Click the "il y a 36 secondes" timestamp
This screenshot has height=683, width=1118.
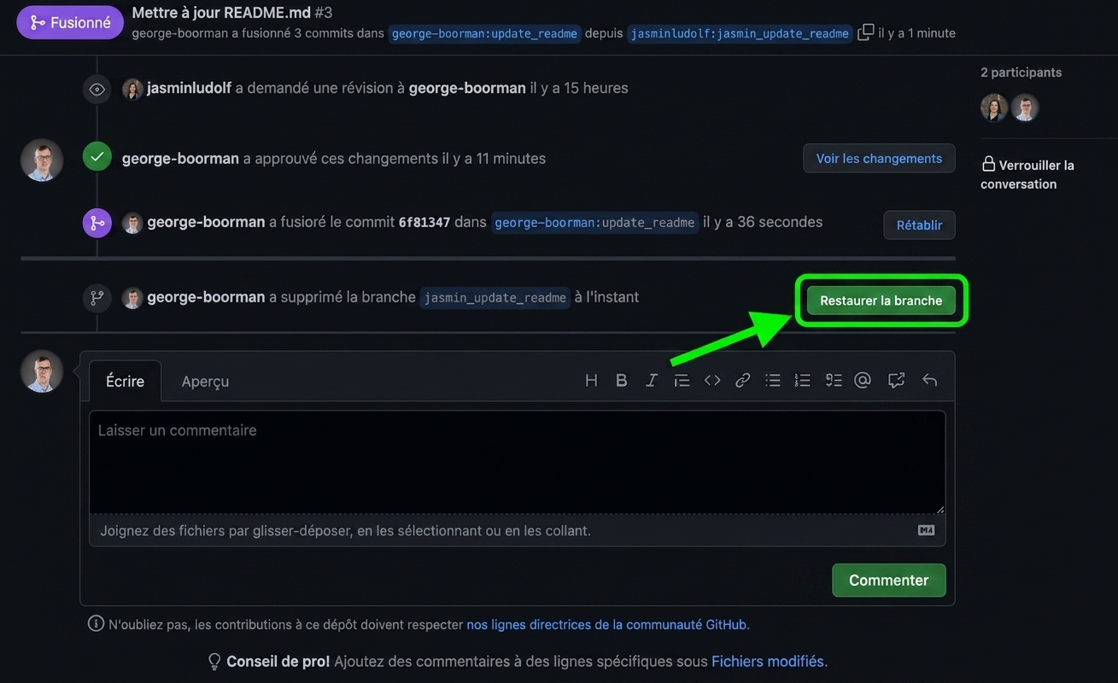point(763,222)
